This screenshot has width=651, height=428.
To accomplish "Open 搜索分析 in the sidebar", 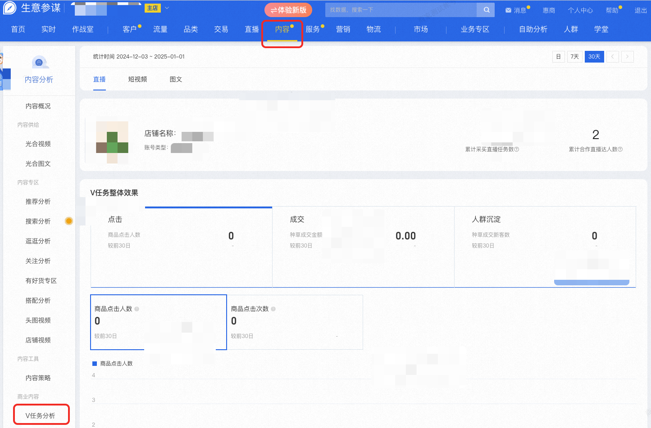I will (x=38, y=221).
